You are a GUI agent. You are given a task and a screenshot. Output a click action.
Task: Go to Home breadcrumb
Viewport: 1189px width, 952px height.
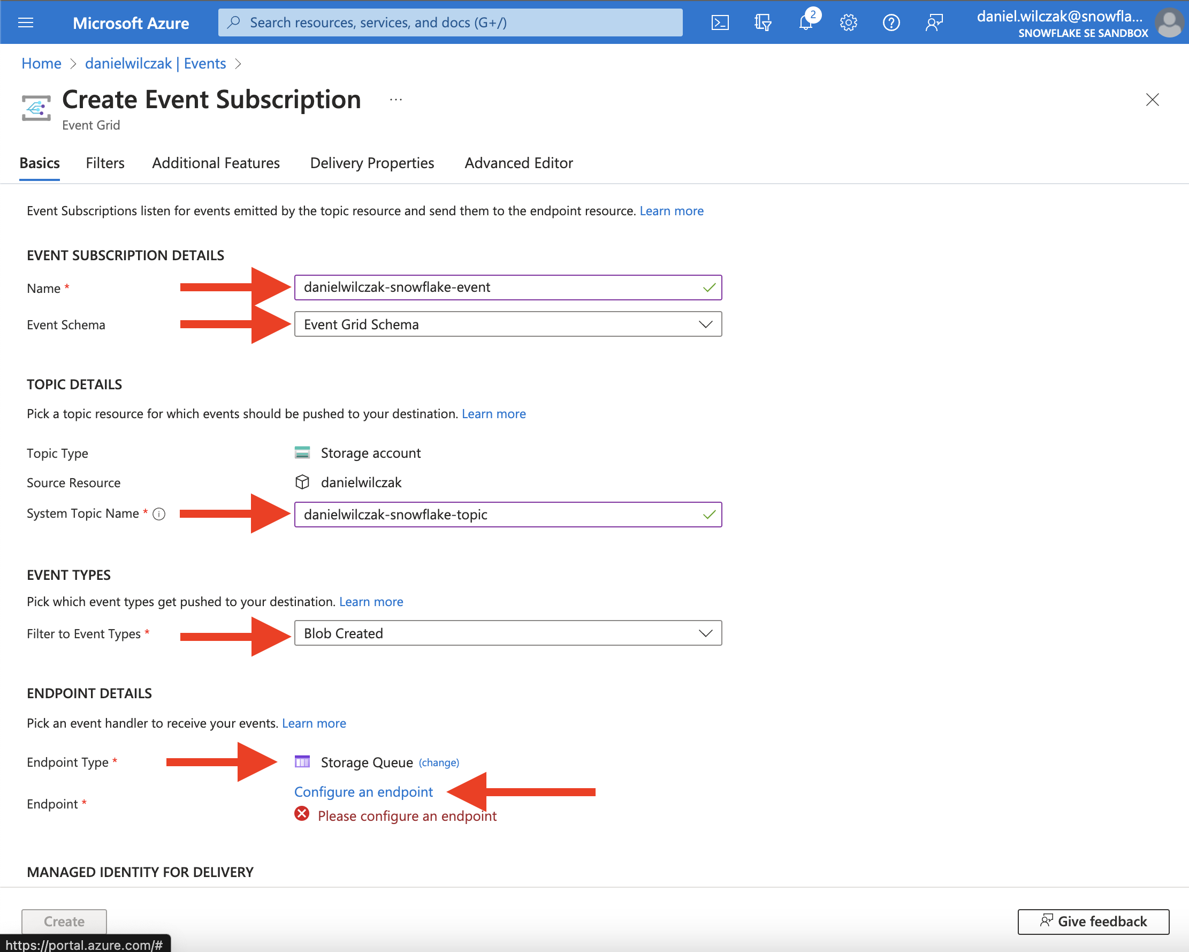click(x=41, y=64)
